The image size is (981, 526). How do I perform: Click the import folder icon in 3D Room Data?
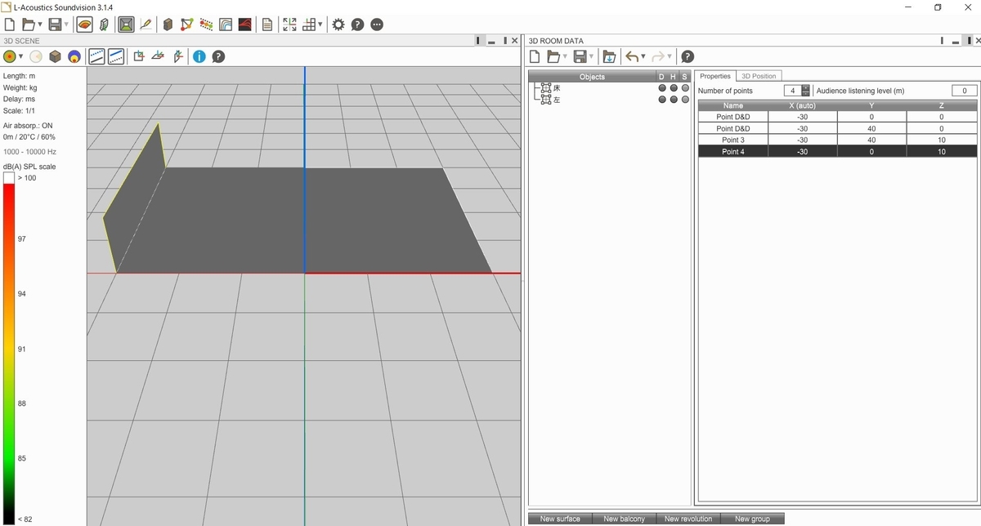[x=609, y=56]
